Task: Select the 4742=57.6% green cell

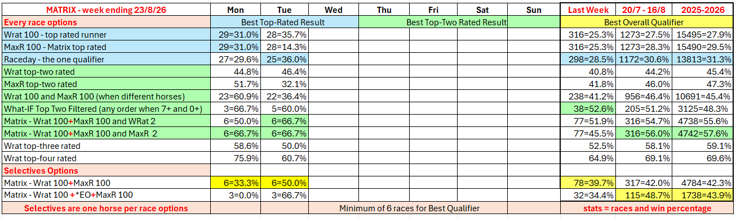Action: pos(705,133)
